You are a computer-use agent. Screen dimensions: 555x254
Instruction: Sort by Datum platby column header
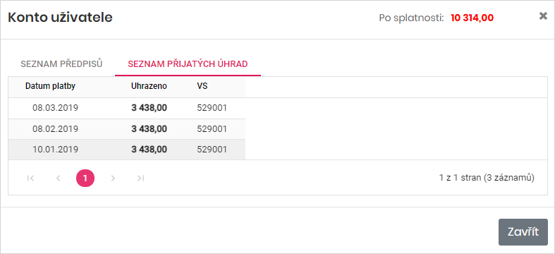(50, 86)
